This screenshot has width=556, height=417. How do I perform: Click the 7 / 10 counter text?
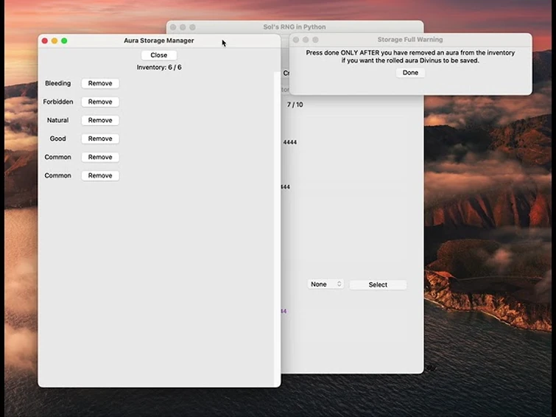tap(295, 105)
